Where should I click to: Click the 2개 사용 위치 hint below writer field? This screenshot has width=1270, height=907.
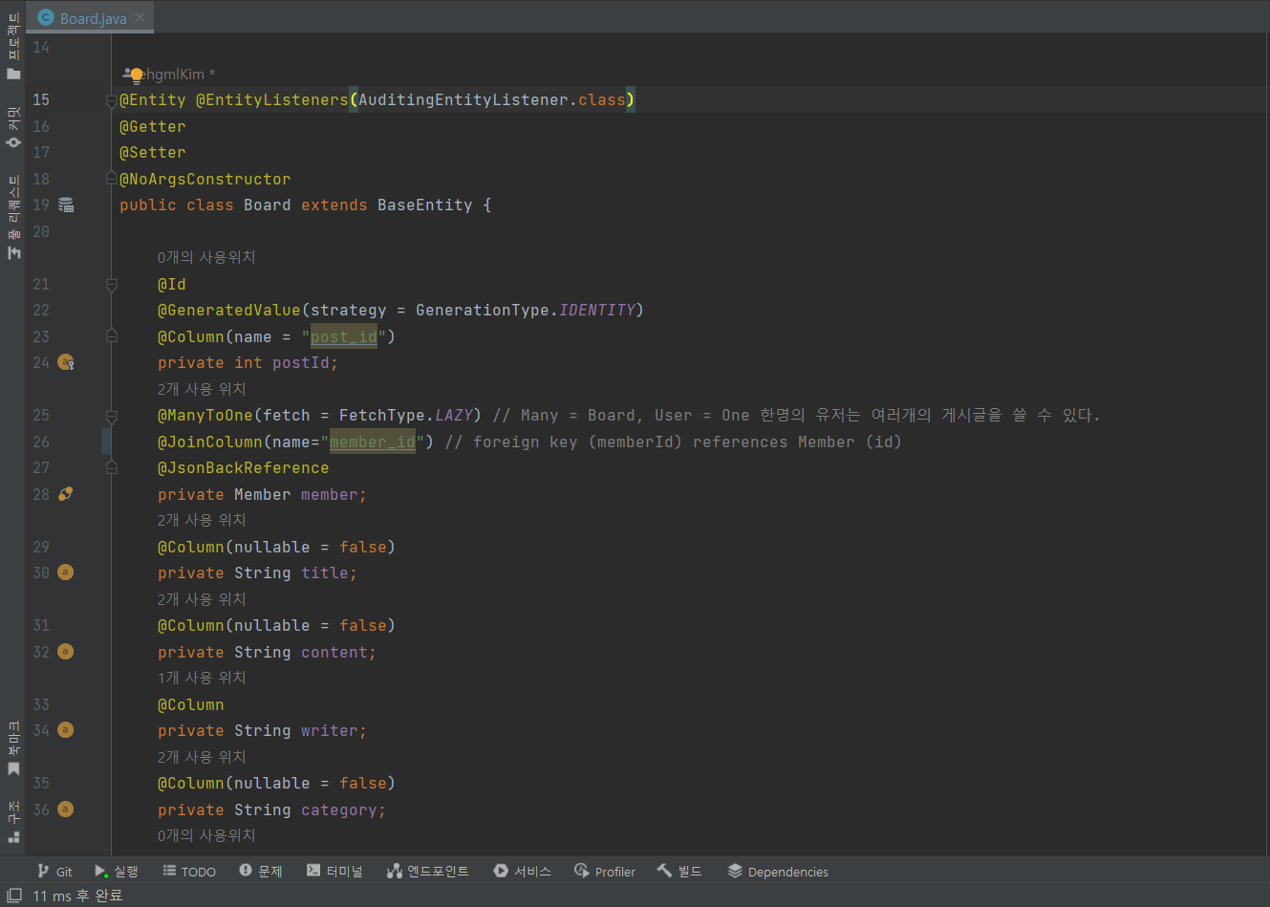202,757
